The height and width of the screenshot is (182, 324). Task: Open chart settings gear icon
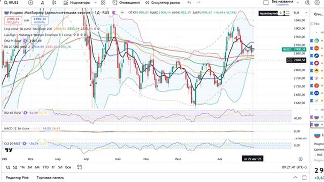[317, 3]
